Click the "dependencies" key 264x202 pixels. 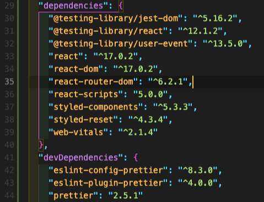point(73,6)
